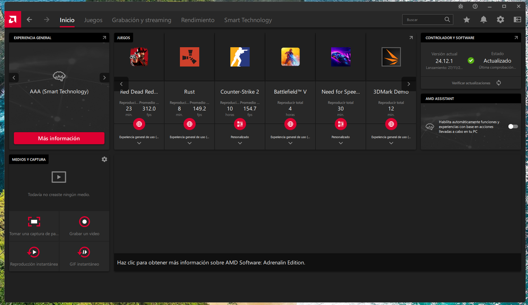Click Grabar un video
Screen dimensions: 528x305
[x=84, y=226]
